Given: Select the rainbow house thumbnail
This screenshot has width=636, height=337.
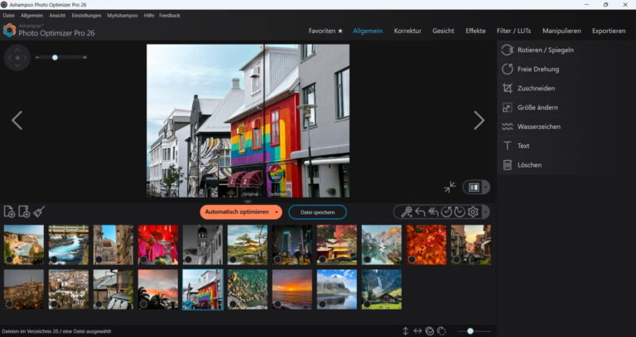Looking at the screenshot, I should point(203,290).
